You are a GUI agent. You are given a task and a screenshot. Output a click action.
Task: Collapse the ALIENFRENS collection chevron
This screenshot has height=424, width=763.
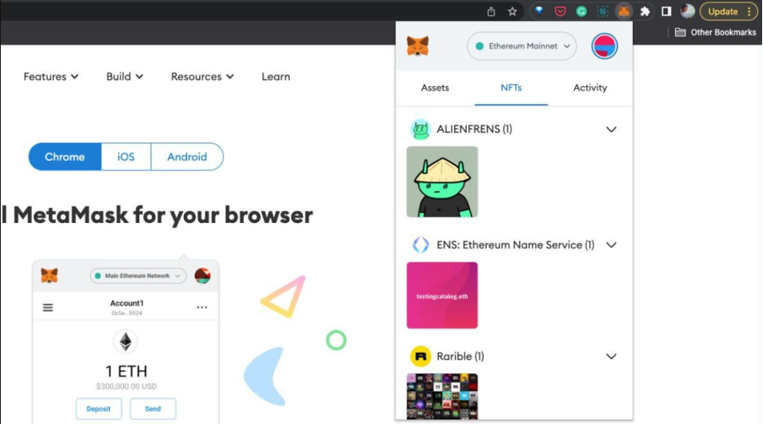(611, 129)
